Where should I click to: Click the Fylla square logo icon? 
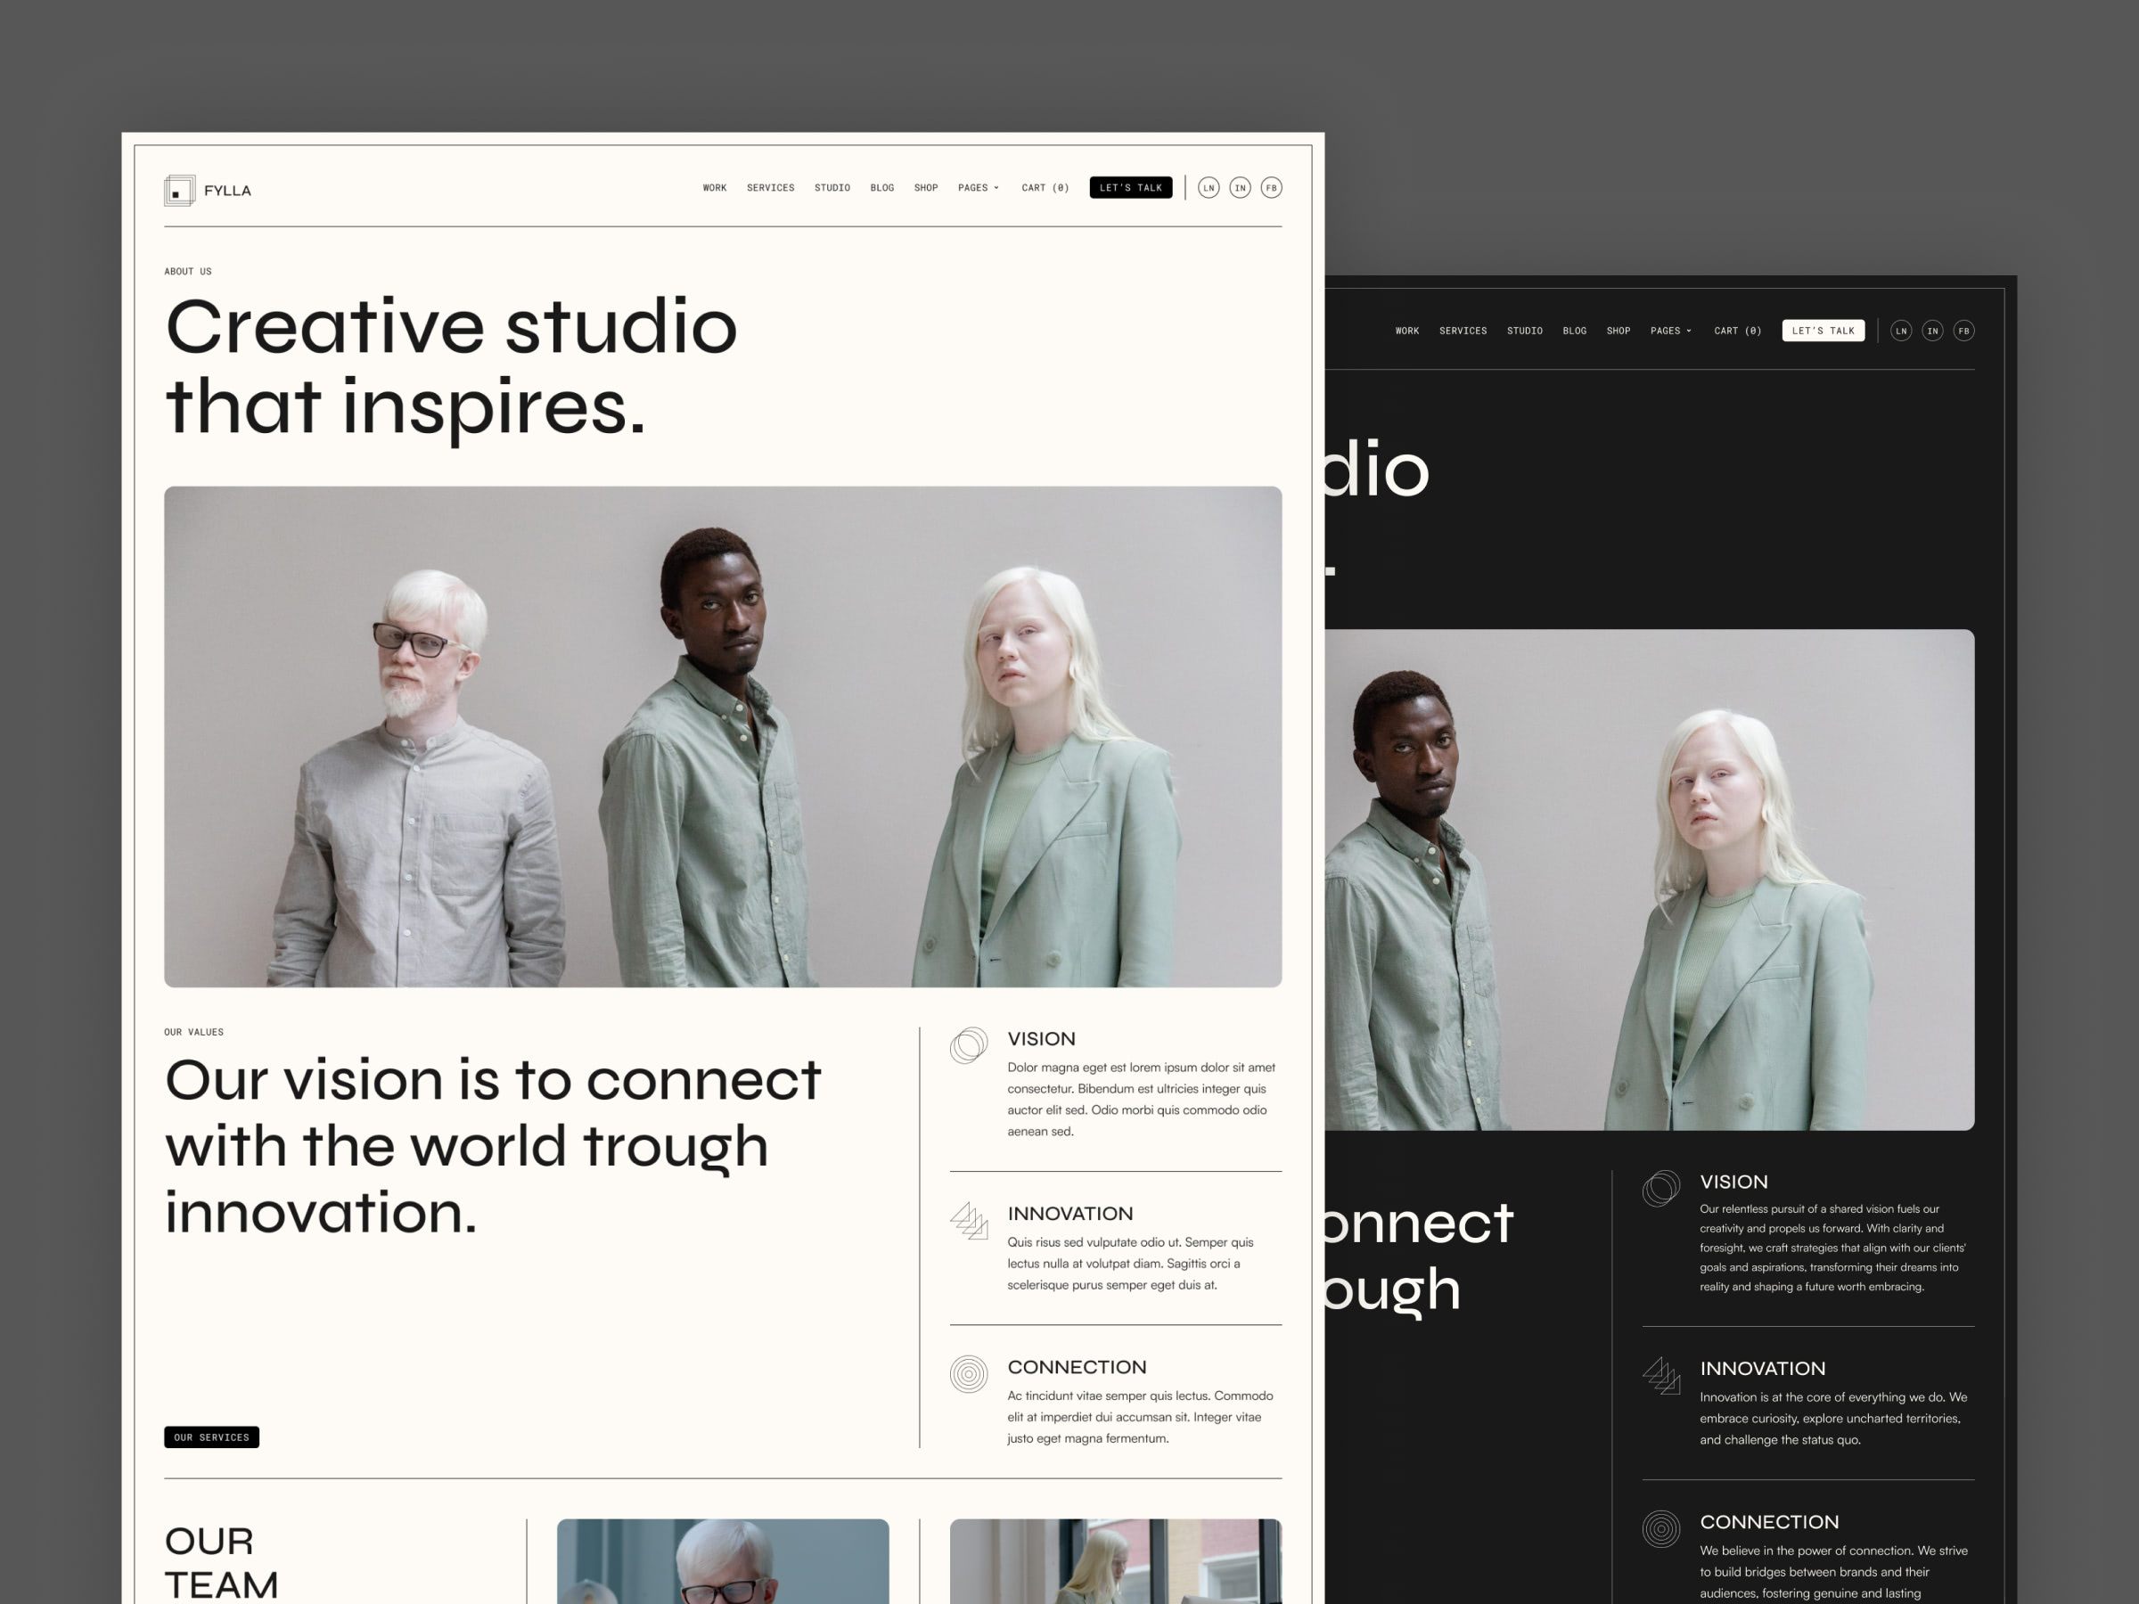179,191
